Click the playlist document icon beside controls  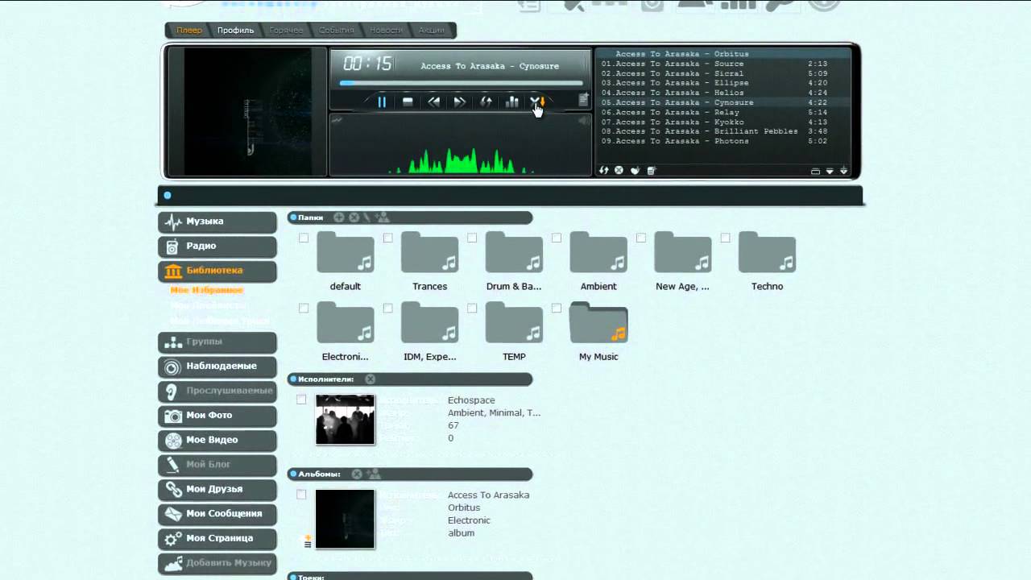583,100
